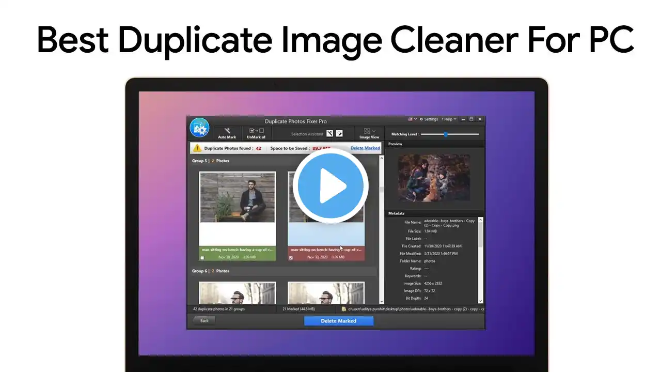Click the Metadata panel scroll-up arrow
Image resolution: width=661 pixels, height=372 pixels.
pyautogui.click(x=480, y=220)
